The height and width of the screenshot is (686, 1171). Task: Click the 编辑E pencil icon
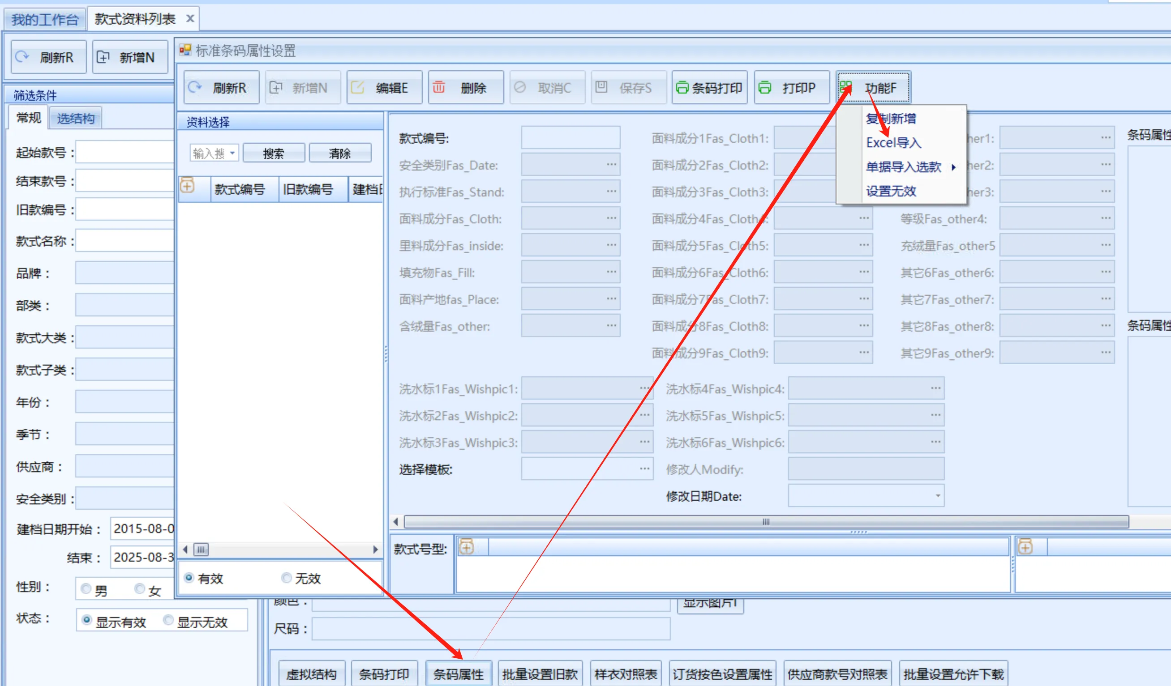click(x=357, y=87)
